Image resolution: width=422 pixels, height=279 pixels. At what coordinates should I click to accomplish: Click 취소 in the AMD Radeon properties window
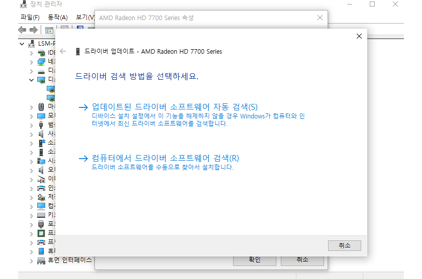[302, 260]
